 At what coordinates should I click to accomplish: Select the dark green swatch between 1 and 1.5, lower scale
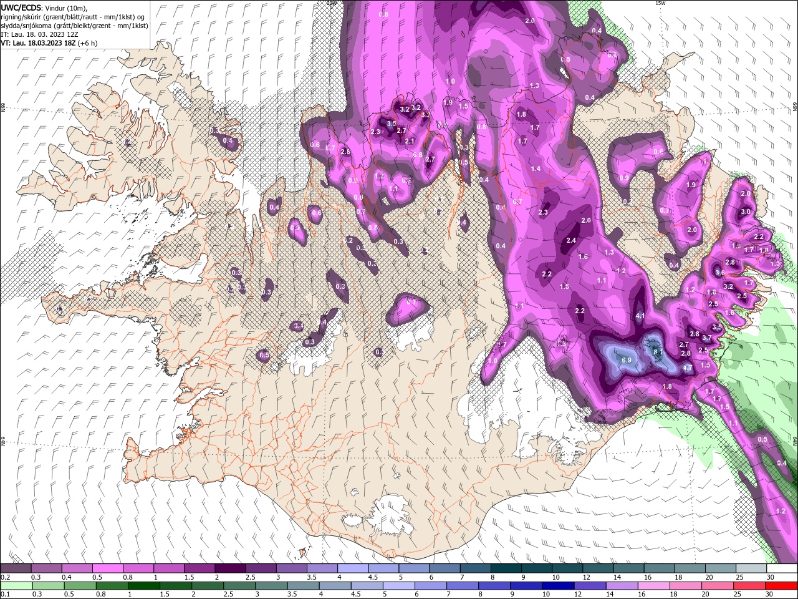(144, 586)
